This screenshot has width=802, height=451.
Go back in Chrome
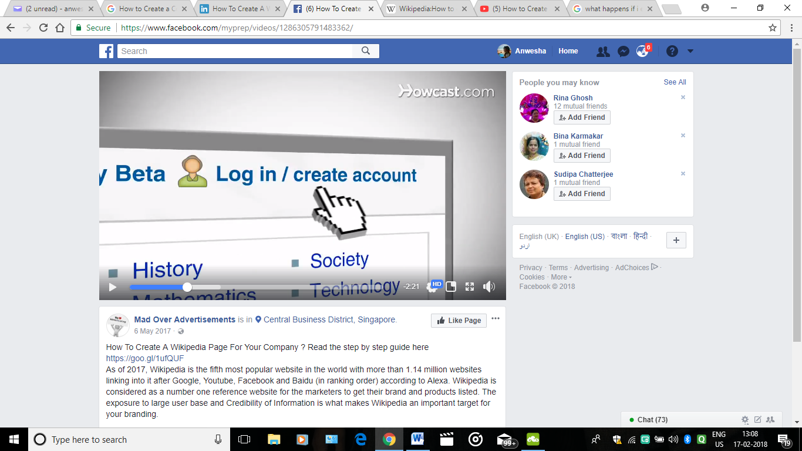pyautogui.click(x=10, y=28)
